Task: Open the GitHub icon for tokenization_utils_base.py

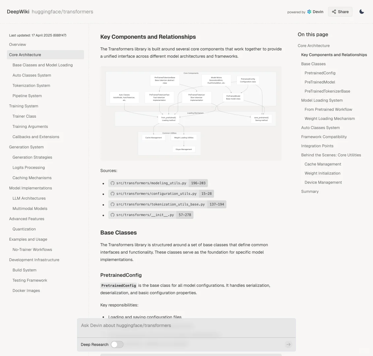Action: pyautogui.click(x=113, y=204)
